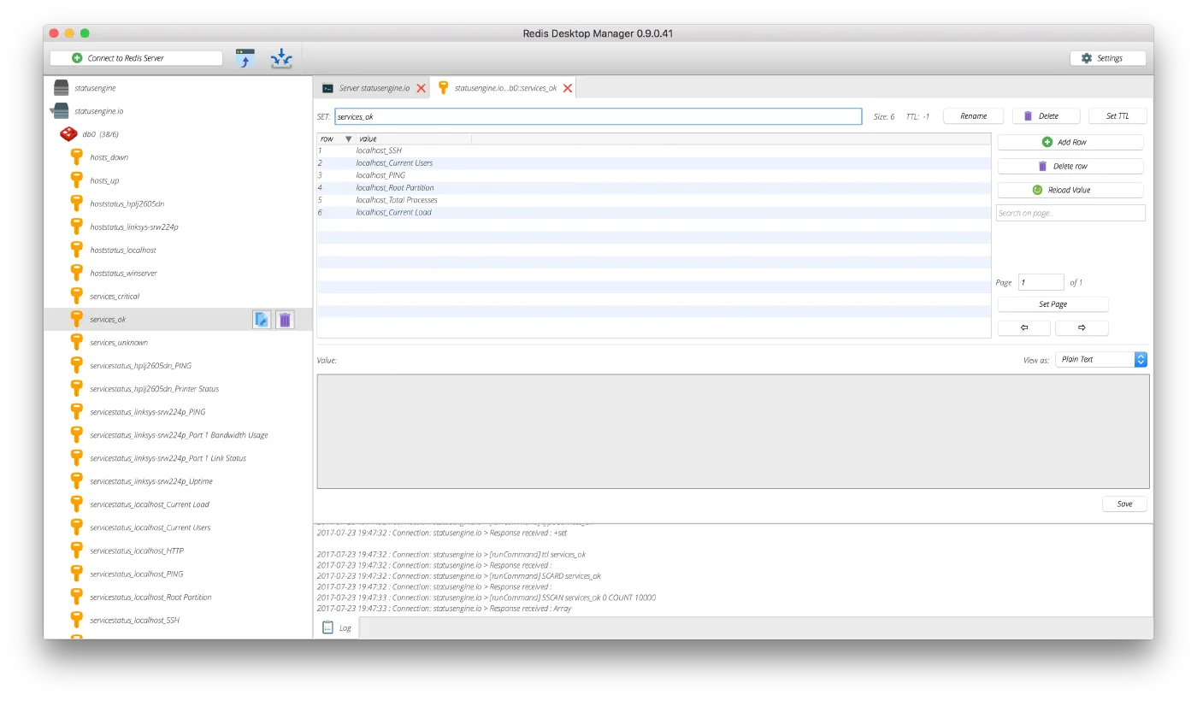This screenshot has width=1197, height=701.
Task: Click Connect to Redis Server button
Action: click(136, 58)
